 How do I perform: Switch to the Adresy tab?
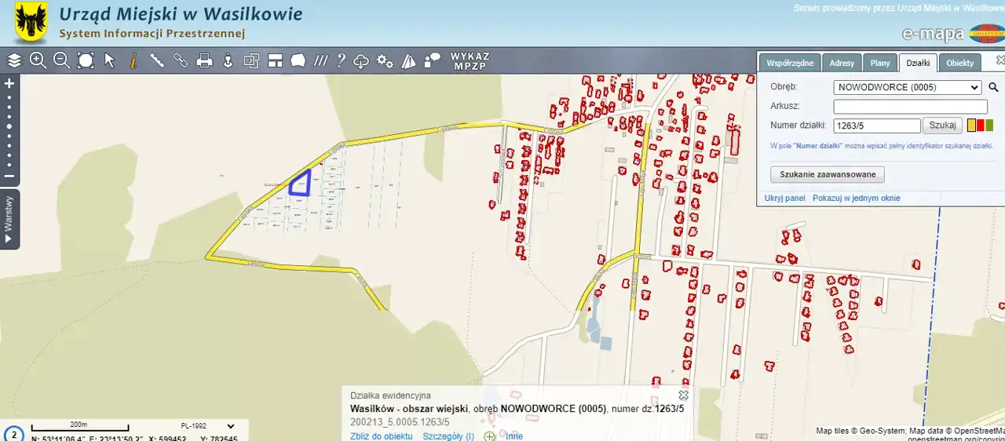(842, 63)
